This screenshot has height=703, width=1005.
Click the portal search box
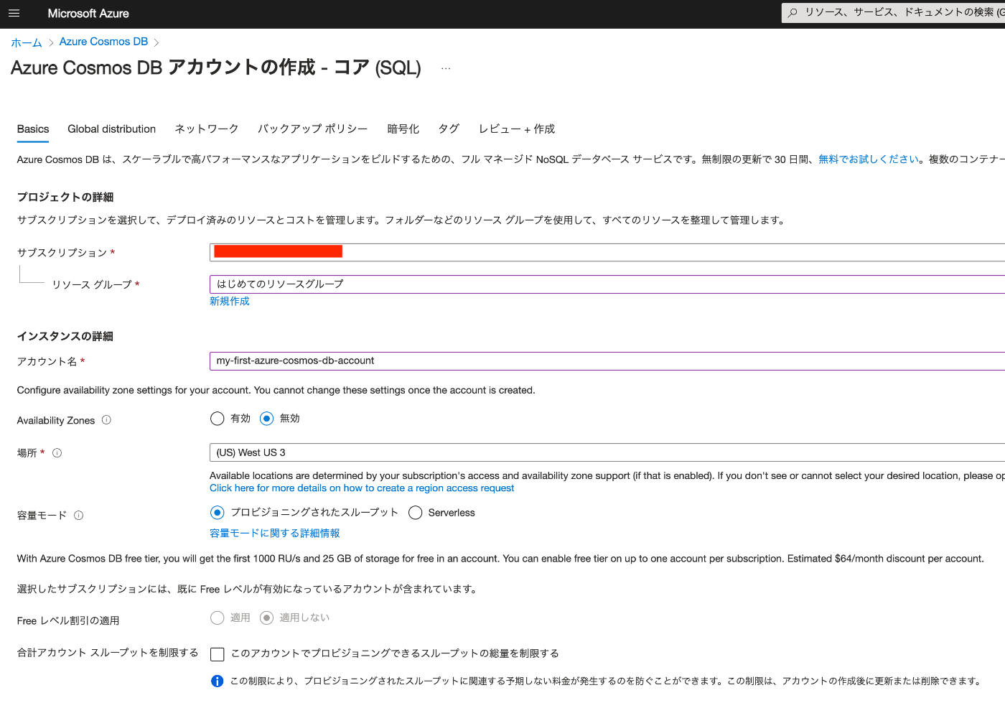(x=893, y=12)
